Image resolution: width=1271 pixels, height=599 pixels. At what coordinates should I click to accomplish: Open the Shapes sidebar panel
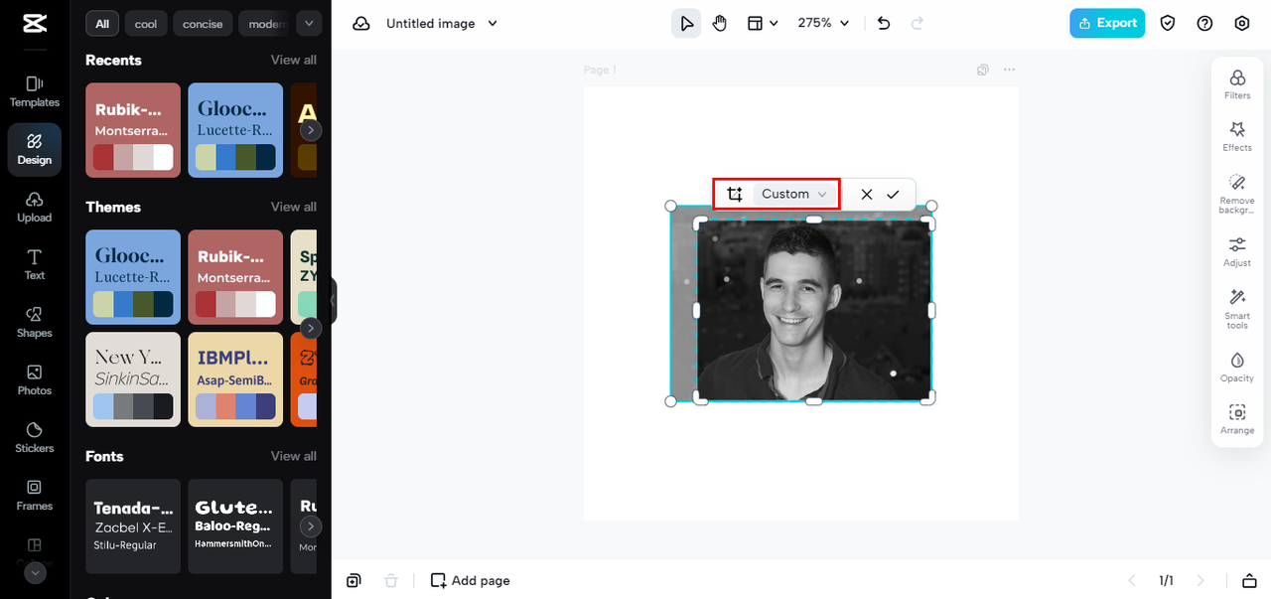35,322
